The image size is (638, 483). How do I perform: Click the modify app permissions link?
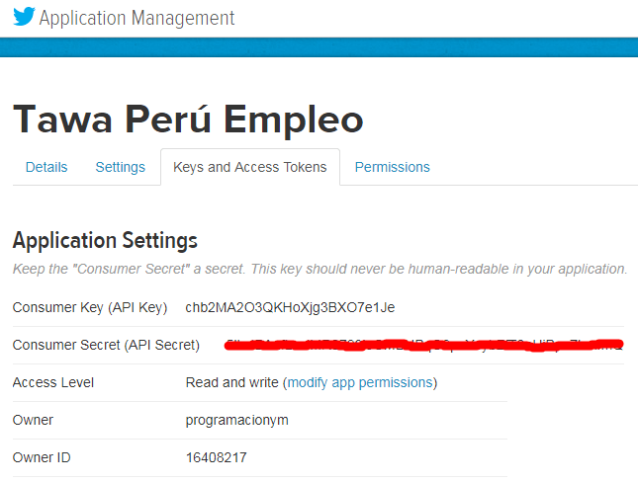(360, 382)
